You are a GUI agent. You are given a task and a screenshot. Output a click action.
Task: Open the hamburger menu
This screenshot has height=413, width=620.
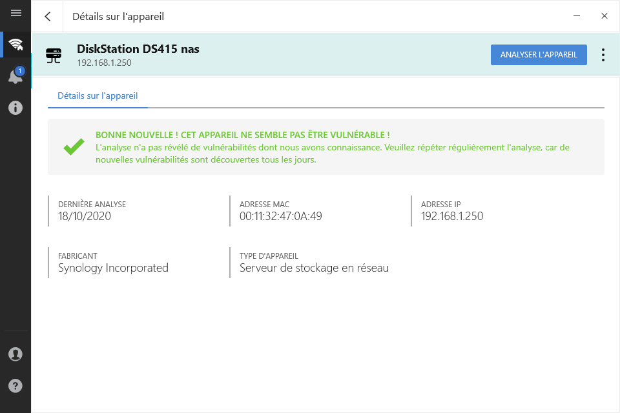pyautogui.click(x=15, y=13)
